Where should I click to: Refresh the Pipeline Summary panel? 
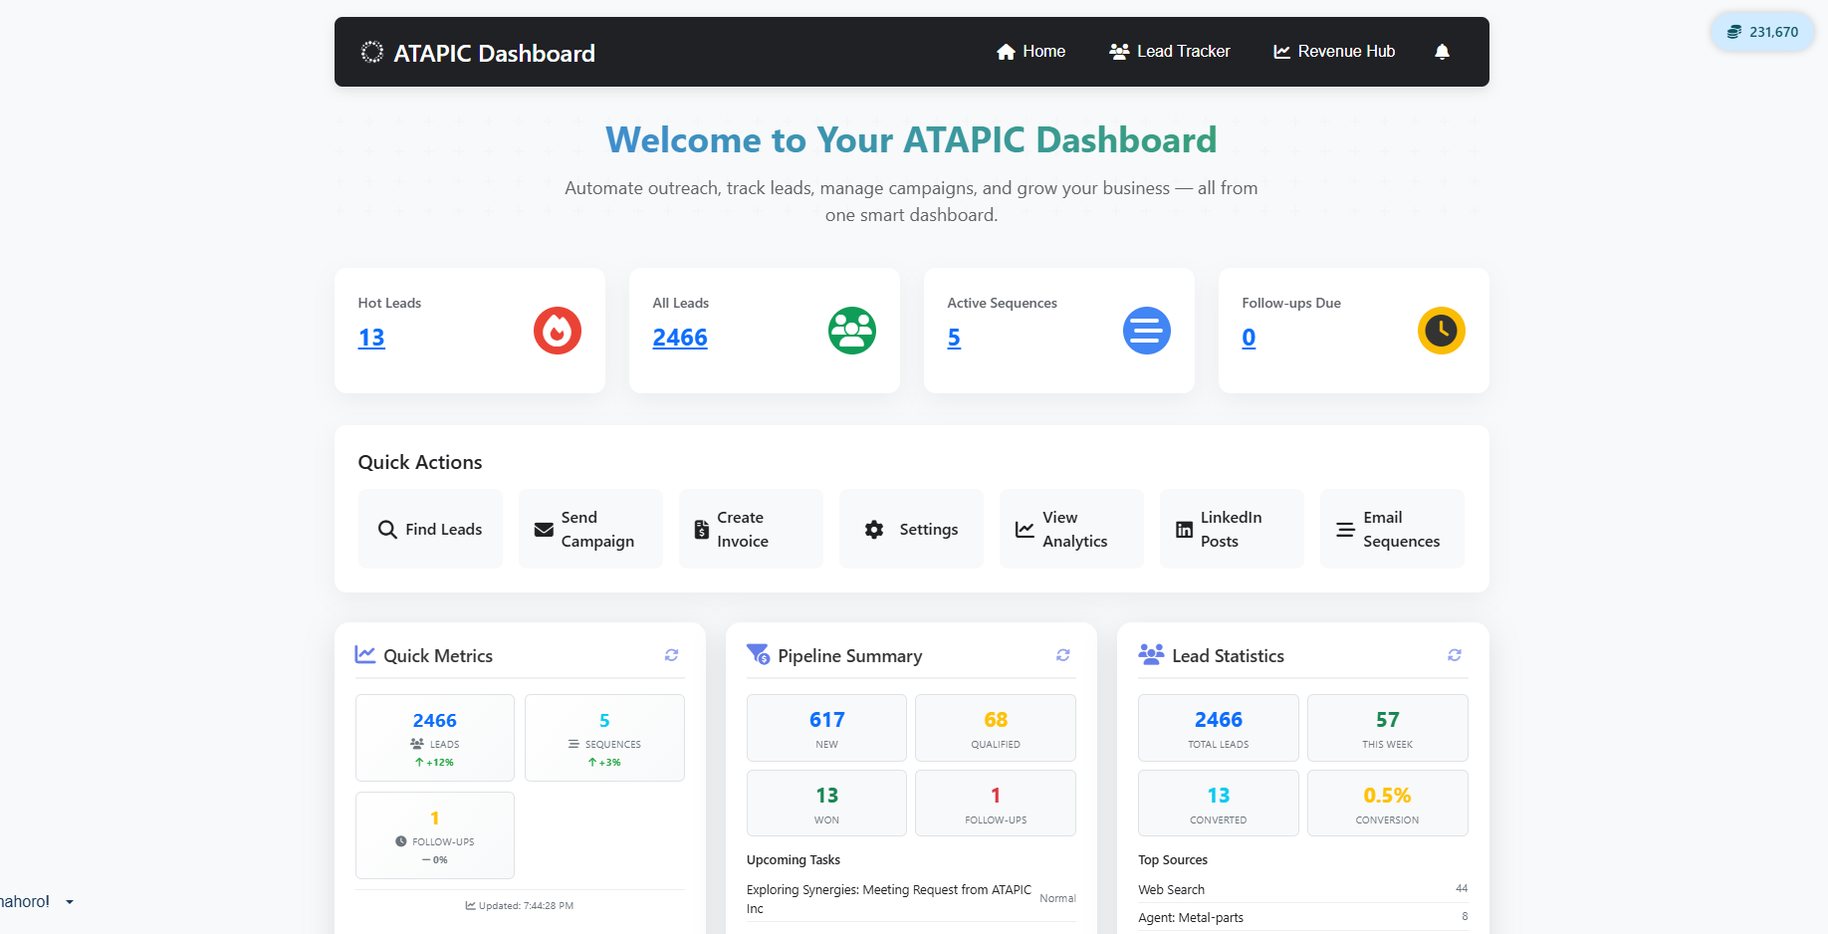coord(1062,655)
